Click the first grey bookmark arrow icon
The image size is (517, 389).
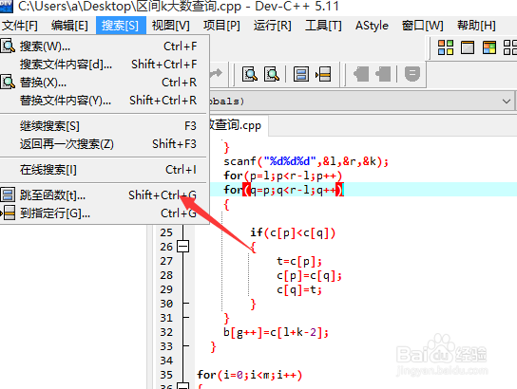point(361,74)
